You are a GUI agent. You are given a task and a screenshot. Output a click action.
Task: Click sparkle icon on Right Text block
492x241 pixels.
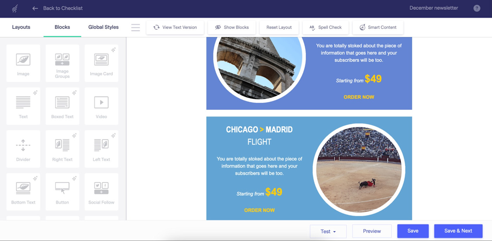tap(74, 136)
